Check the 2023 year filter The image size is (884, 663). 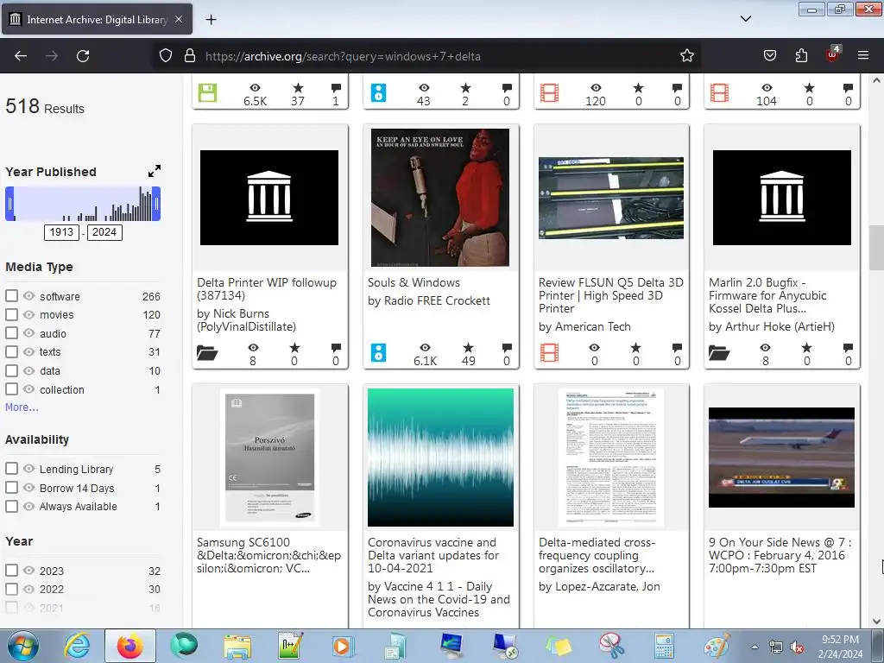(x=11, y=571)
